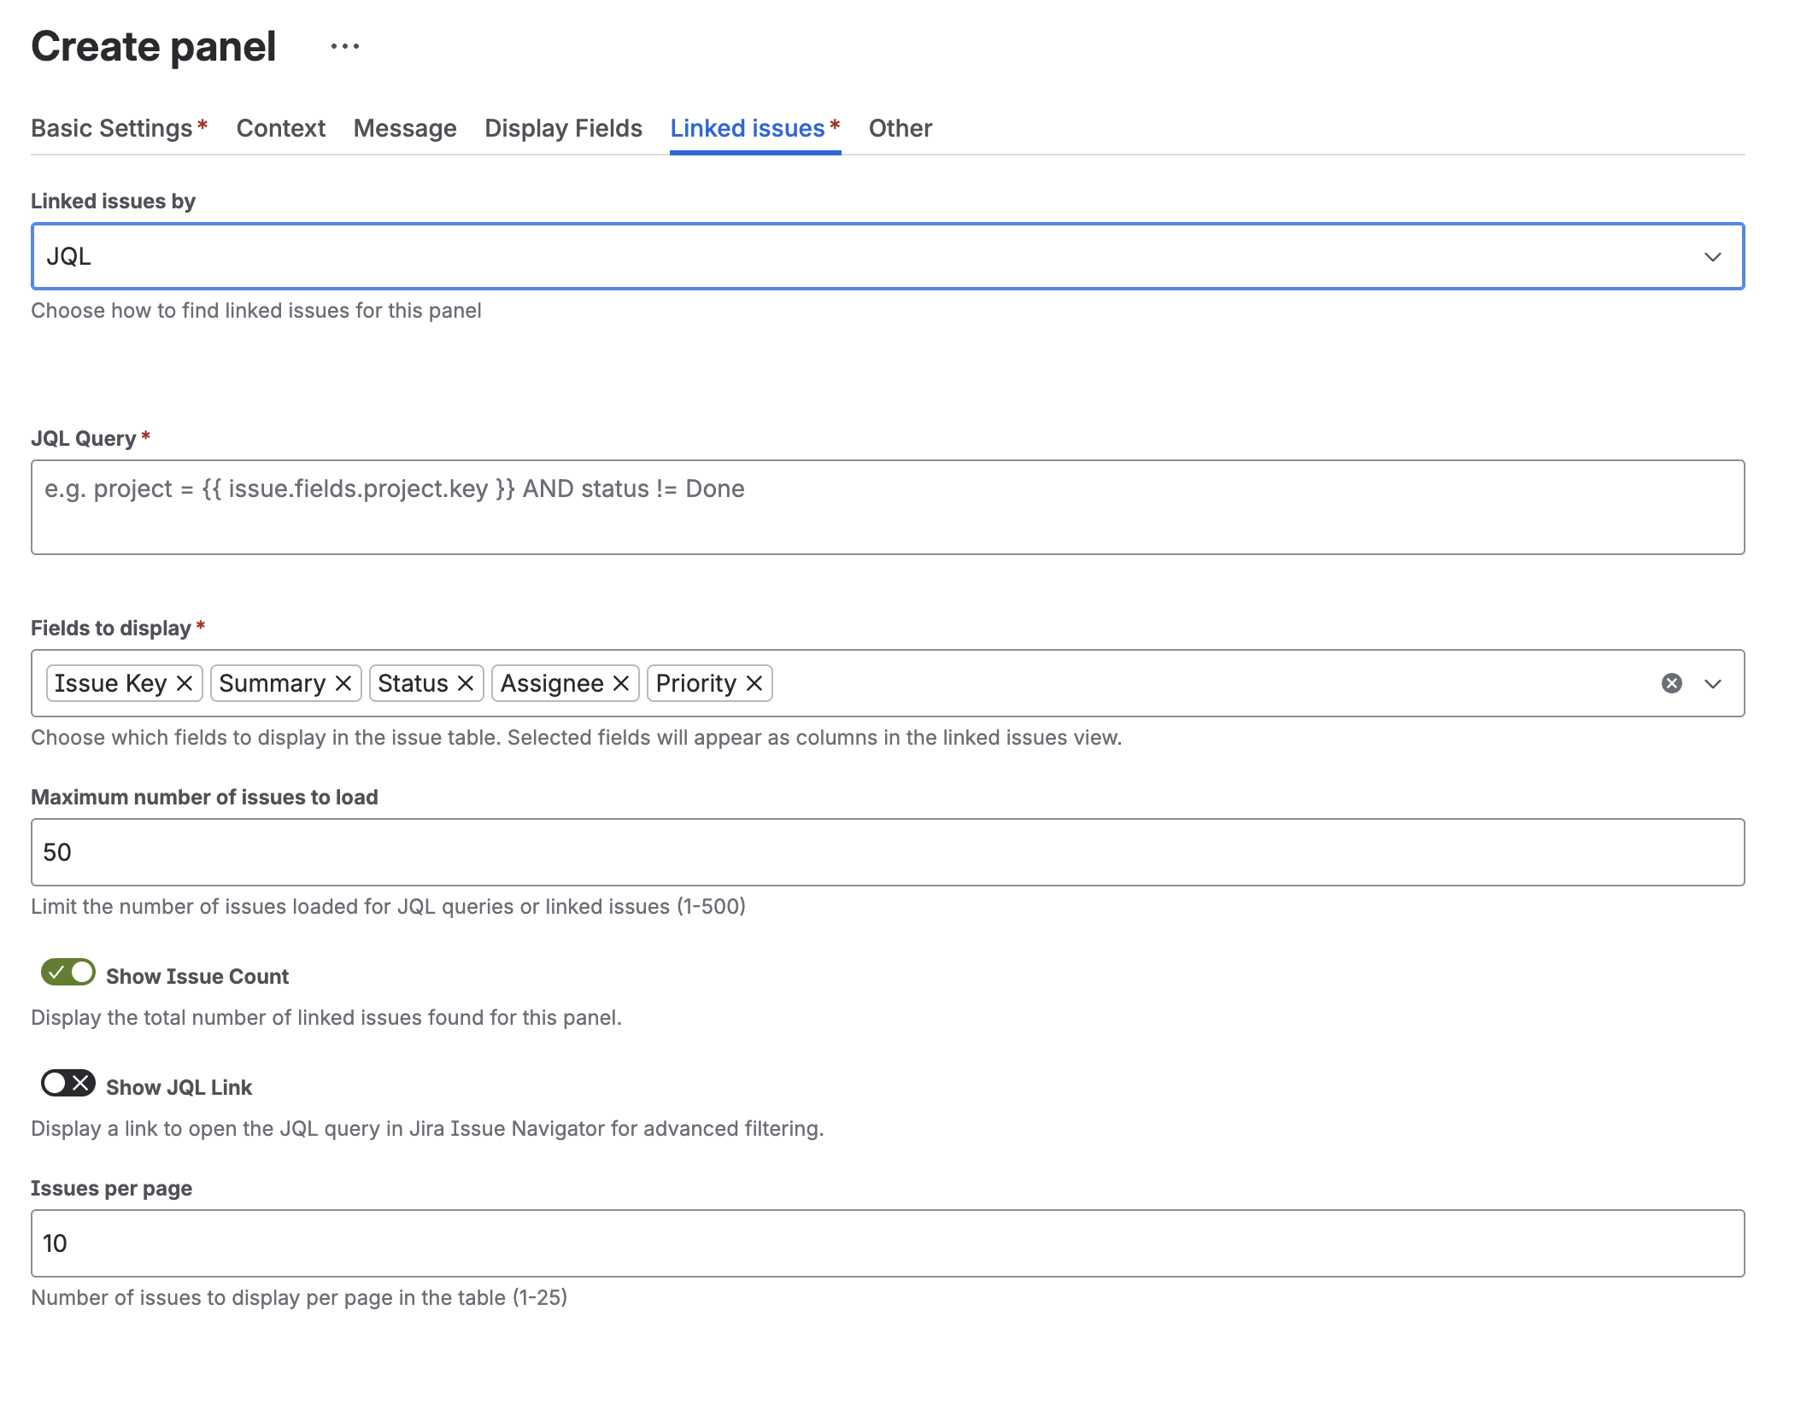The width and height of the screenshot is (1801, 1421).
Task: Switch to the Basic Settings tab
Action: 112,128
